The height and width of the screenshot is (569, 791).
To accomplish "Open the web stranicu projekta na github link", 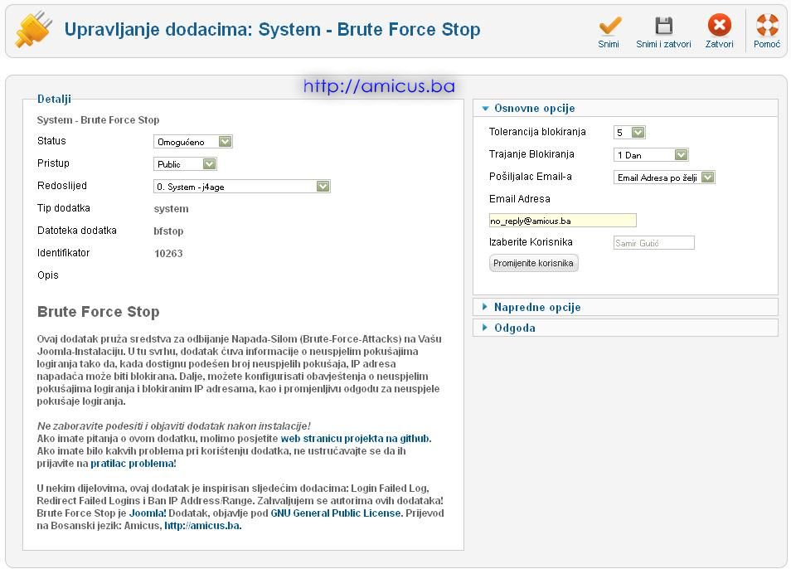I will (356, 438).
